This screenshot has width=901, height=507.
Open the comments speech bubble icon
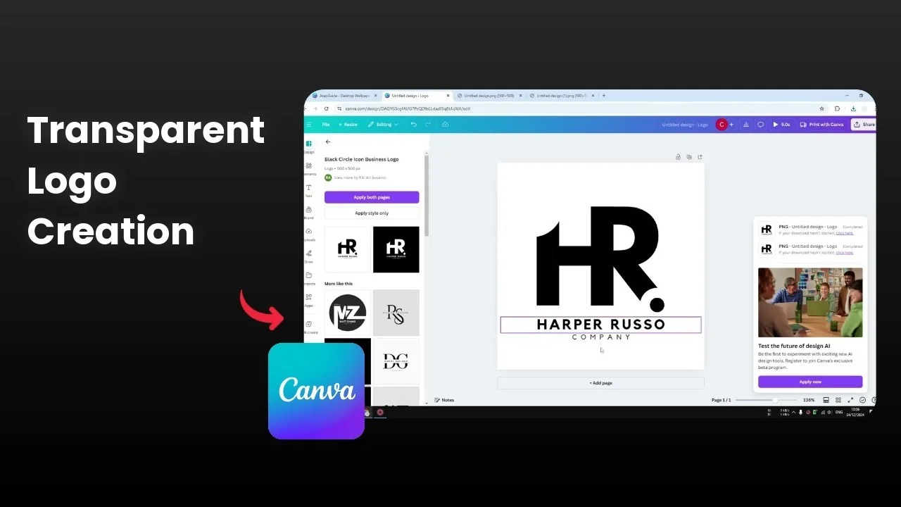point(760,125)
